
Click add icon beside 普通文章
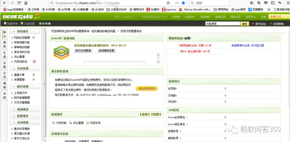pos(34,75)
